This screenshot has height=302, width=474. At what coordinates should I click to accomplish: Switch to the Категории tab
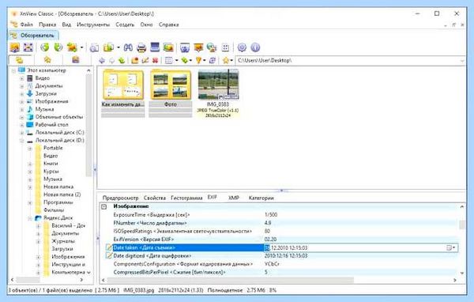point(261,198)
